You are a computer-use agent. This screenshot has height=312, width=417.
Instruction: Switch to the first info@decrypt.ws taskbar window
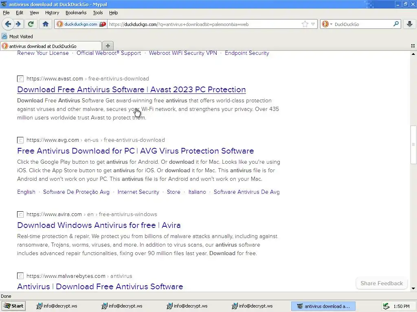pos(57,306)
